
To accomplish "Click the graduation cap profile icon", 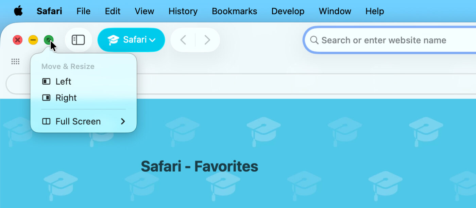I will pyautogui.click(x=113, y=40).
